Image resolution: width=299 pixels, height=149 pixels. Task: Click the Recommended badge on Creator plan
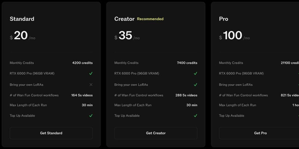tap(150, 19)
